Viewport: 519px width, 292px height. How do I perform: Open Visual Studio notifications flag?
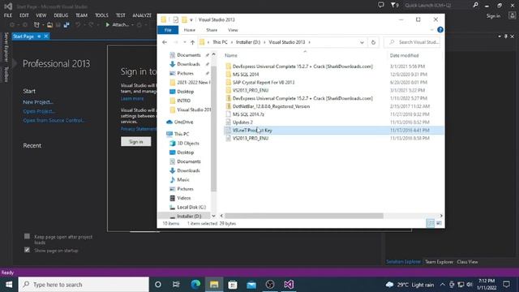click(x=394, y=5)
